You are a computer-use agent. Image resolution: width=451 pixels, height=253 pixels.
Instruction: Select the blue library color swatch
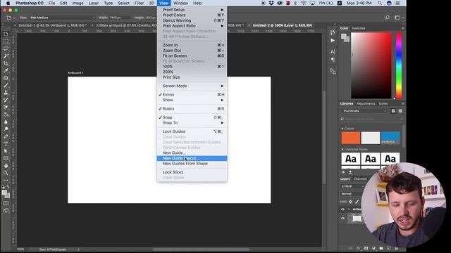(x=390, y=138)
